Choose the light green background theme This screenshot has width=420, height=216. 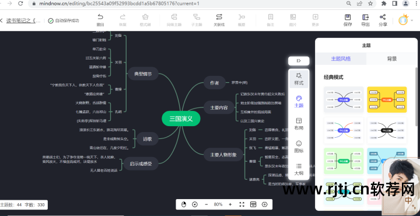344,161
